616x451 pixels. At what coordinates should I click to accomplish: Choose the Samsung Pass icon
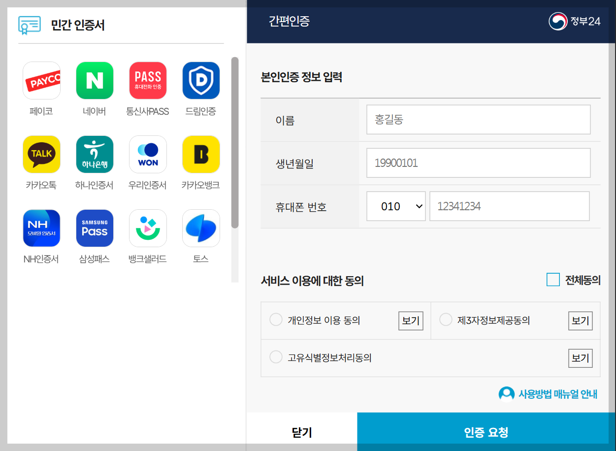tap(95, 228)
